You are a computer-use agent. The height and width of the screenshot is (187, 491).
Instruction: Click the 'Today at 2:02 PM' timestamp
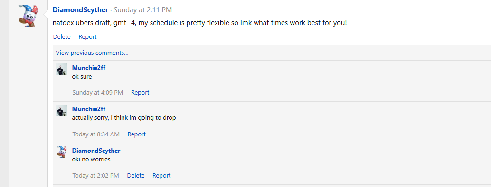[x=95, y=176]
